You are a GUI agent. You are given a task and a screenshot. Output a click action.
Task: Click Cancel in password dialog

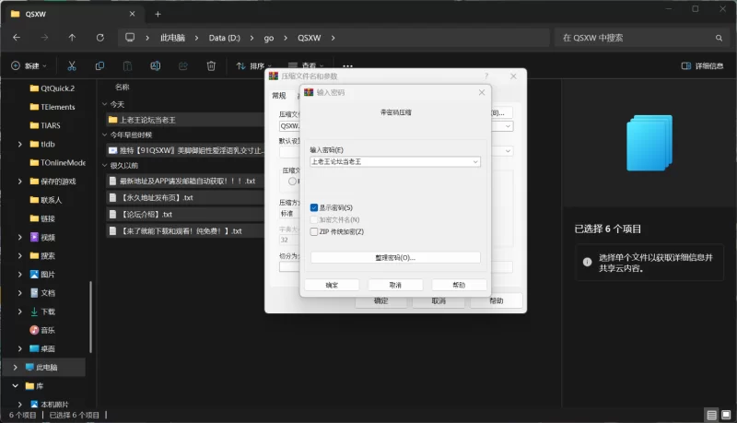coord(395,285)
